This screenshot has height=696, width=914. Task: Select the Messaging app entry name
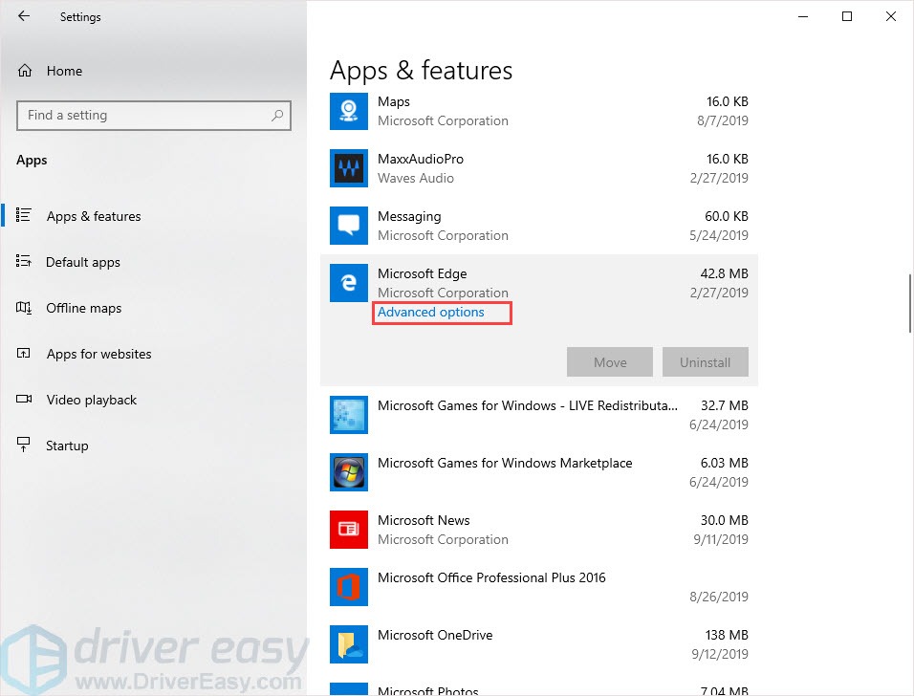[409, 216]
